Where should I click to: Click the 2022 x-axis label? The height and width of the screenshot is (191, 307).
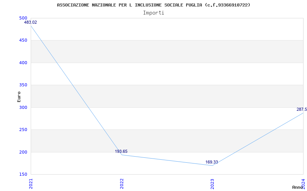coord(122,184)
